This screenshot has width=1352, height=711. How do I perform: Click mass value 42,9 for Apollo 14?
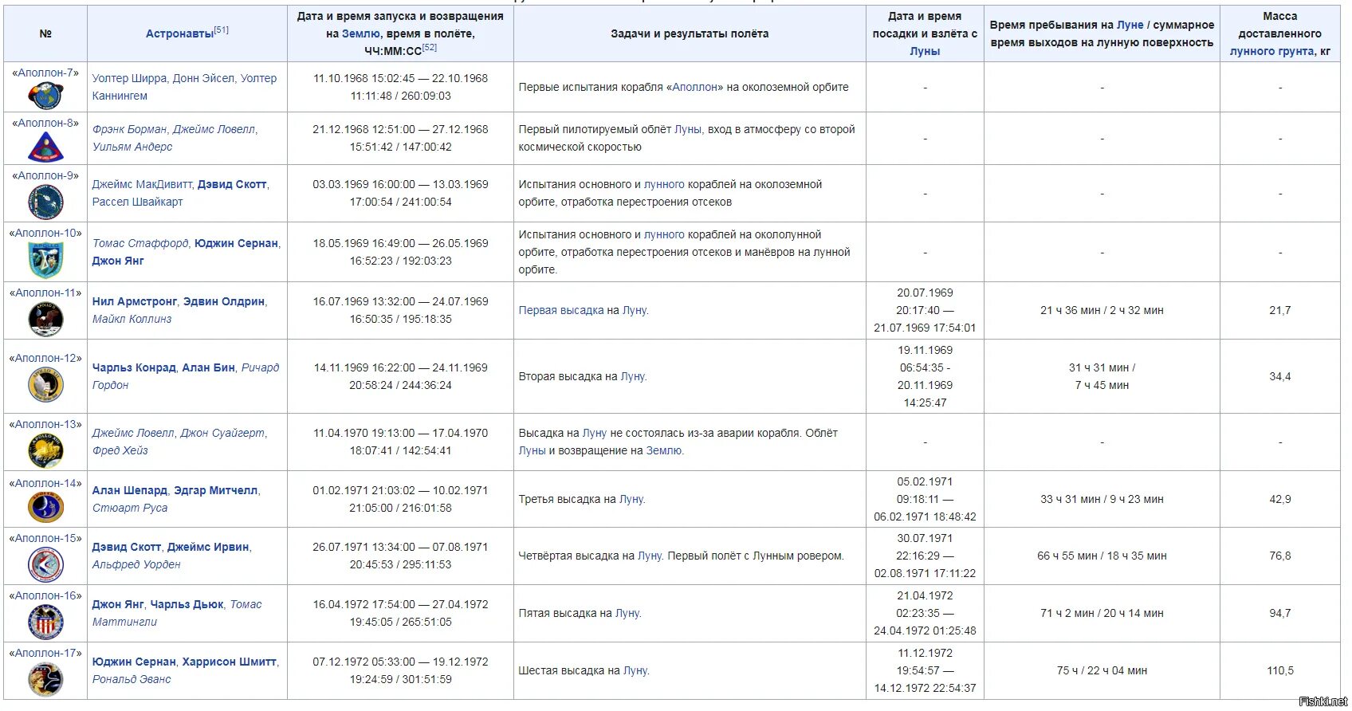pos(1280,499)
